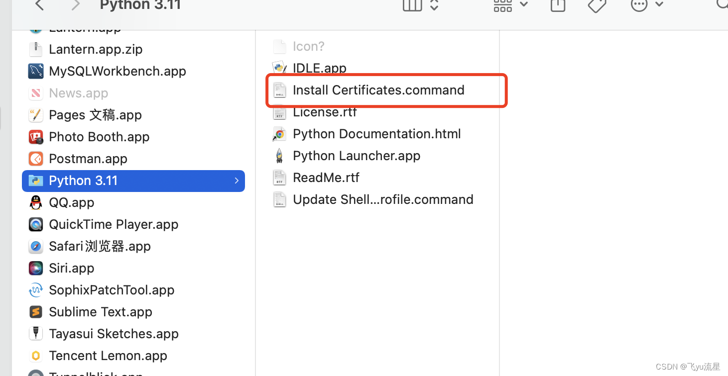The image size is (728, 376).
Task: Open Python Documentation.html
Action: [x=377, y=134]
